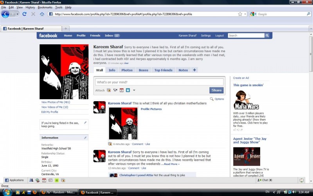Click Logout in the Facebook top bar
The width and height of the screenshot is (313, 196).
(x=219, y=35)
